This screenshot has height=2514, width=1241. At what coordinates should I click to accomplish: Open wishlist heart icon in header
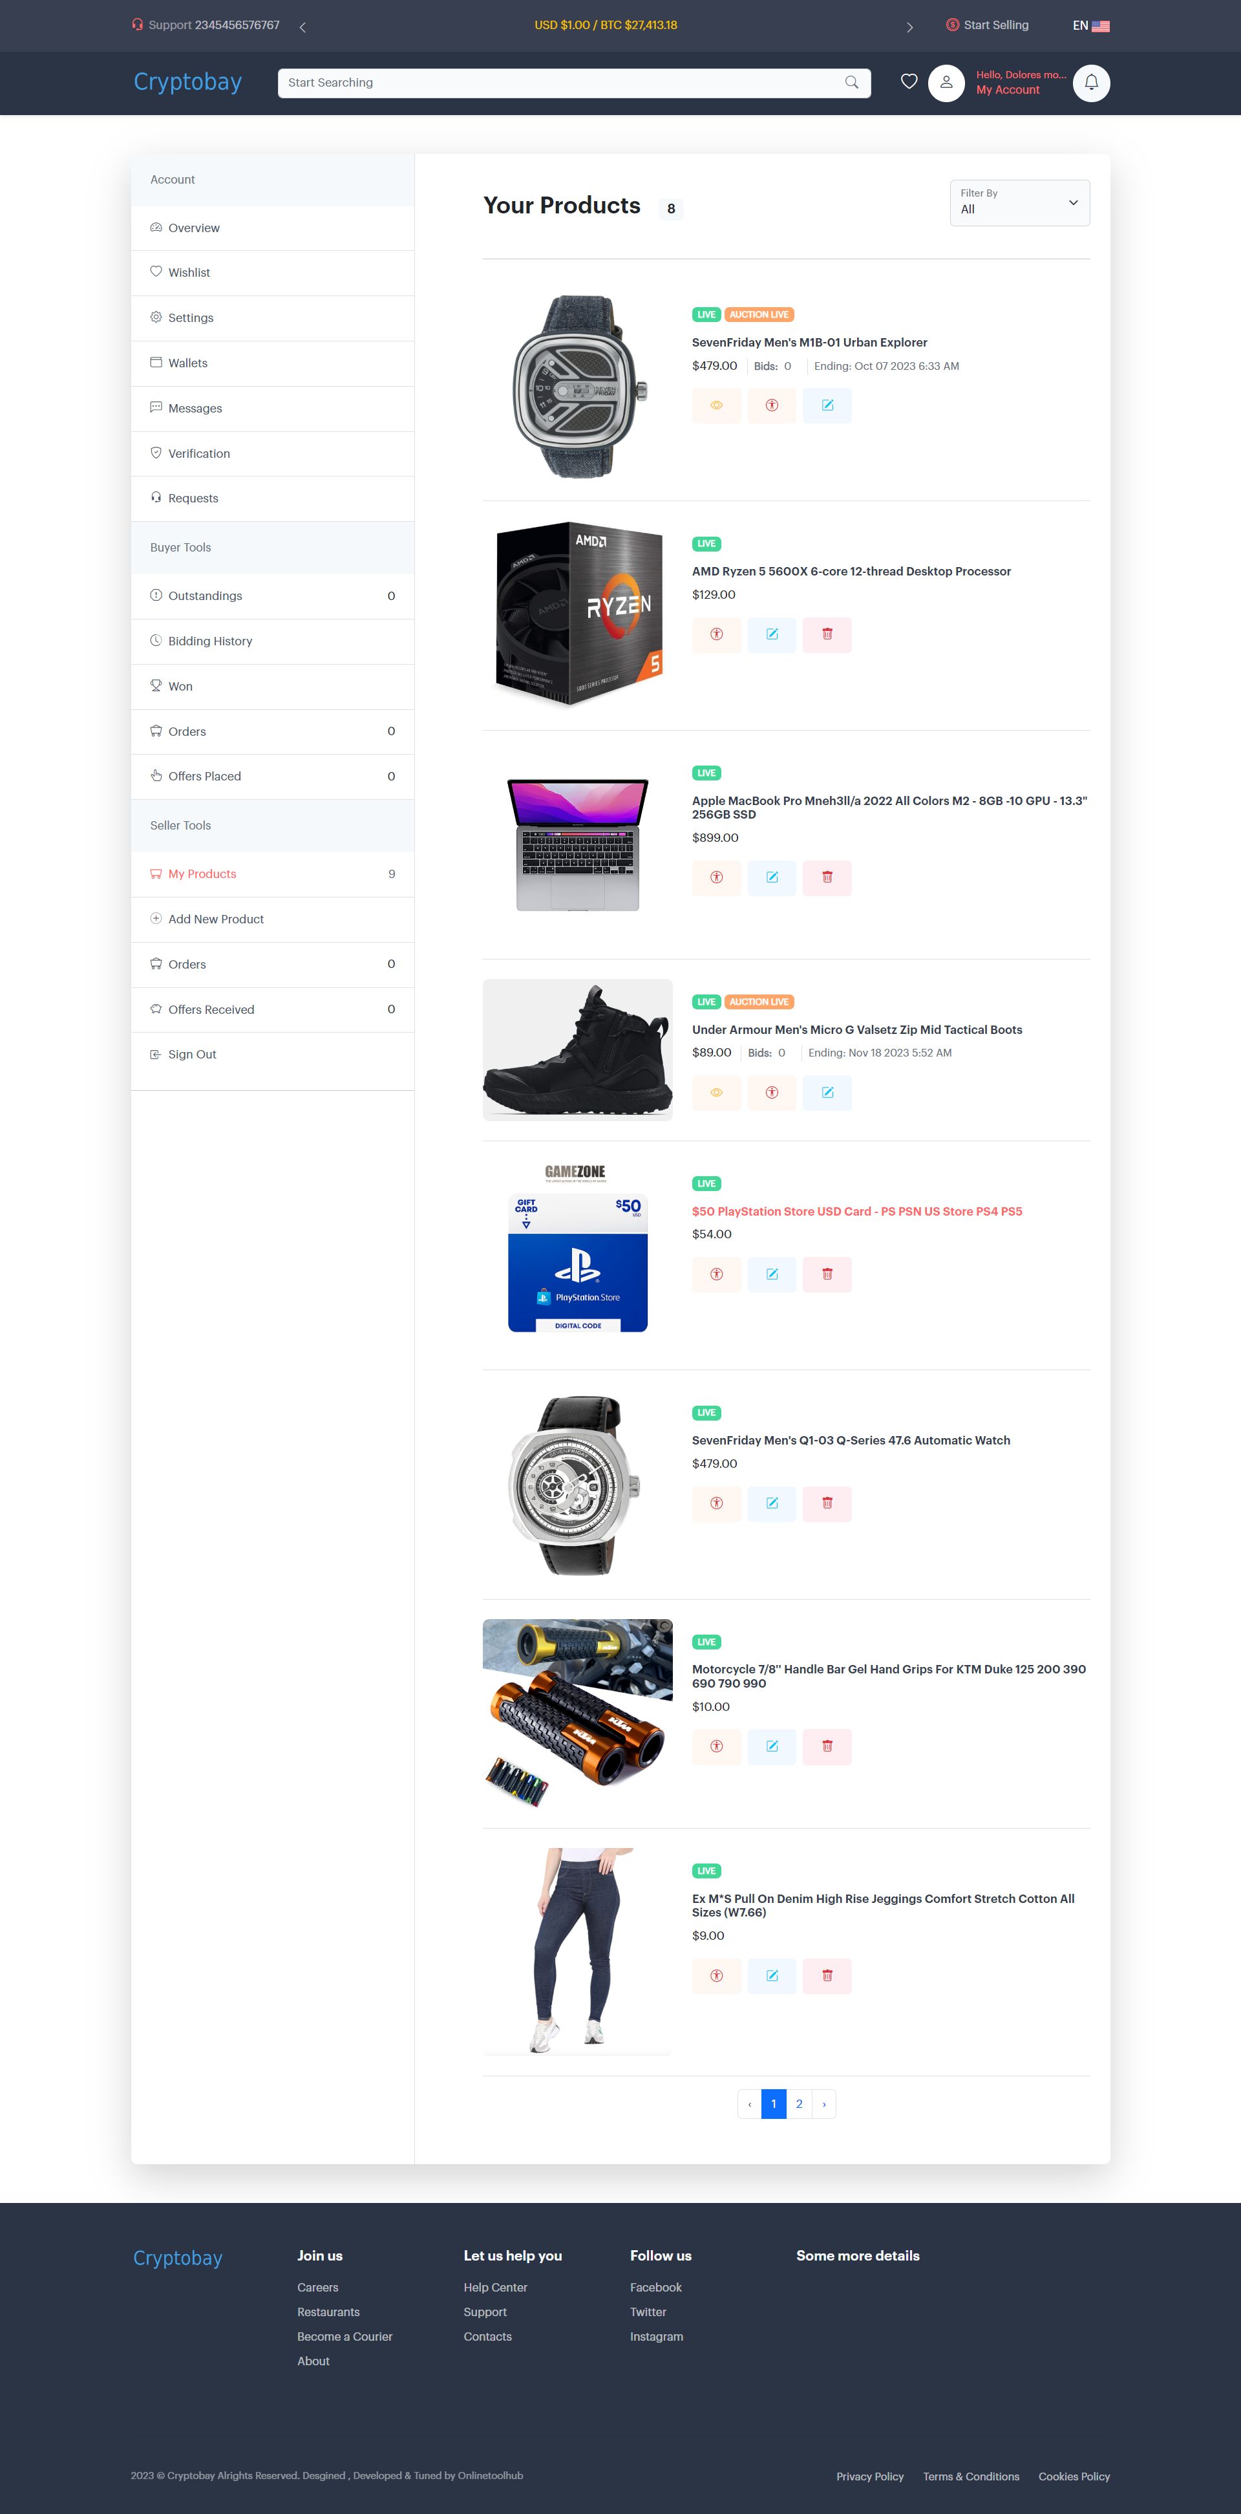click(x=908, y=82)
